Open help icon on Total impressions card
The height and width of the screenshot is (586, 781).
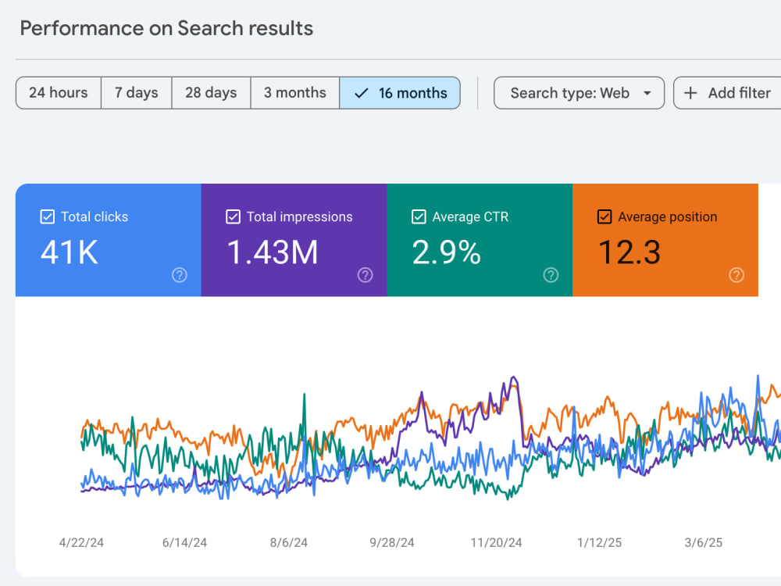pyautogui.click(x=365, y=275)
